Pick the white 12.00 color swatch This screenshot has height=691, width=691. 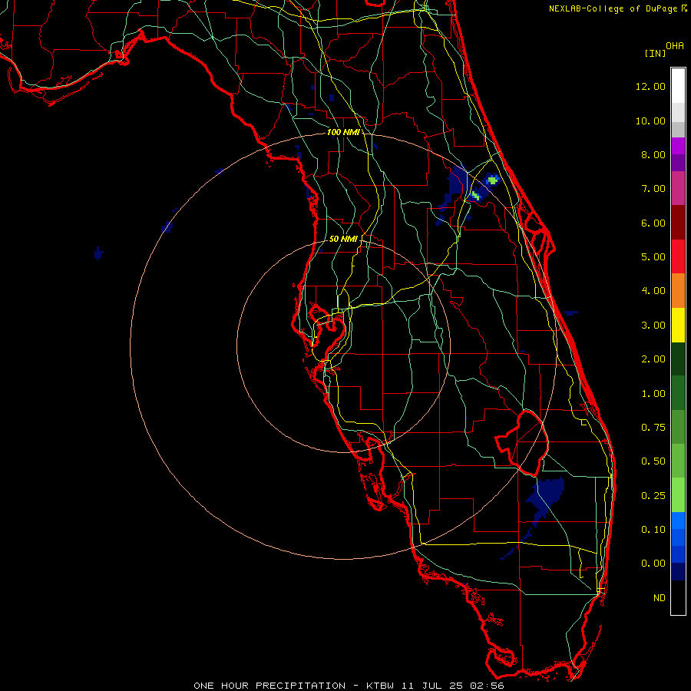pos(678,86)
